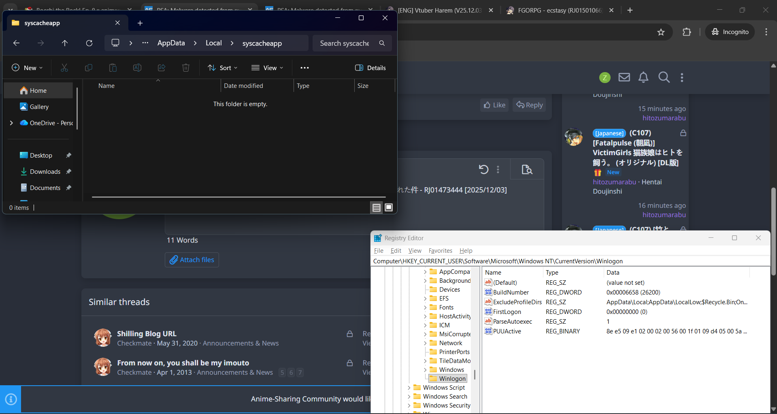
Task: Open the editor more options vertical dots
Action: (x=498, y=169)
